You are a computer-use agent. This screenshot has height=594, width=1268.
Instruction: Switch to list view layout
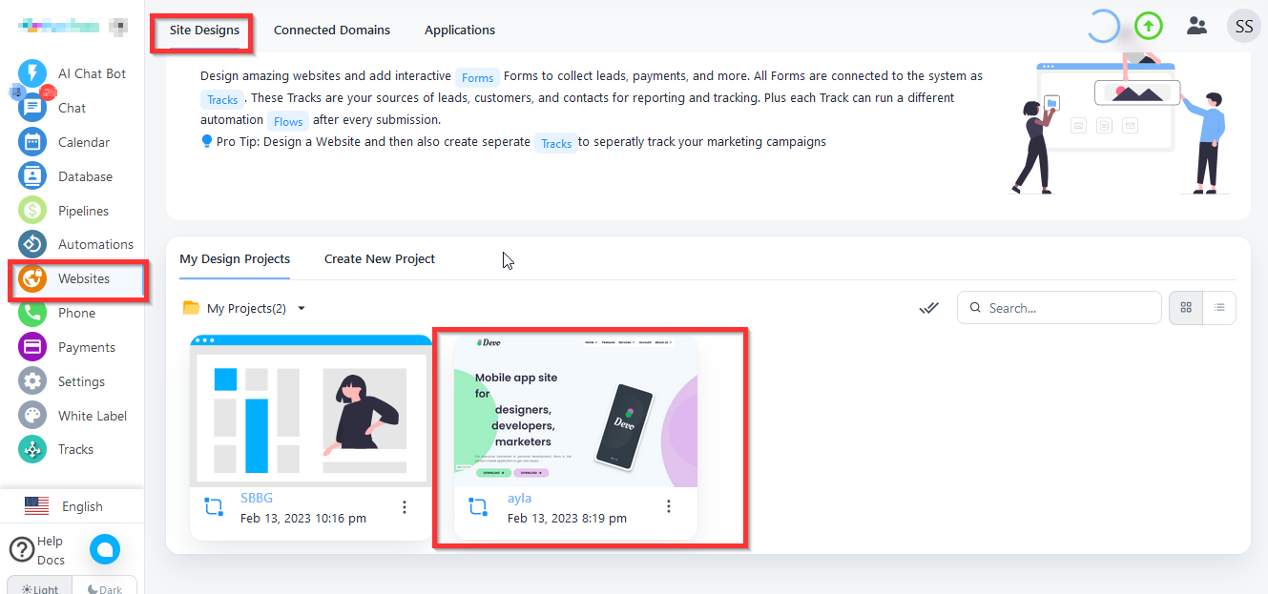(1219, 308)
